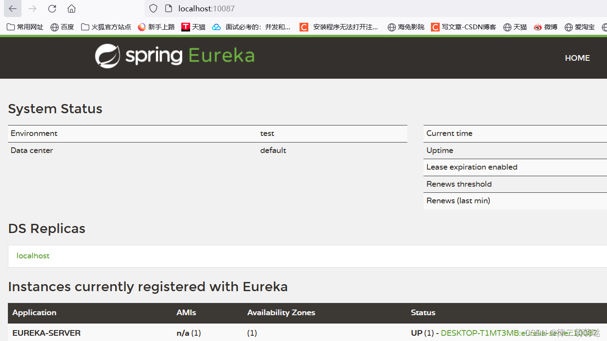Click the Spring Eureka logo
The width and height of the screenshot is (607, 341).
[x=174, y=56]
